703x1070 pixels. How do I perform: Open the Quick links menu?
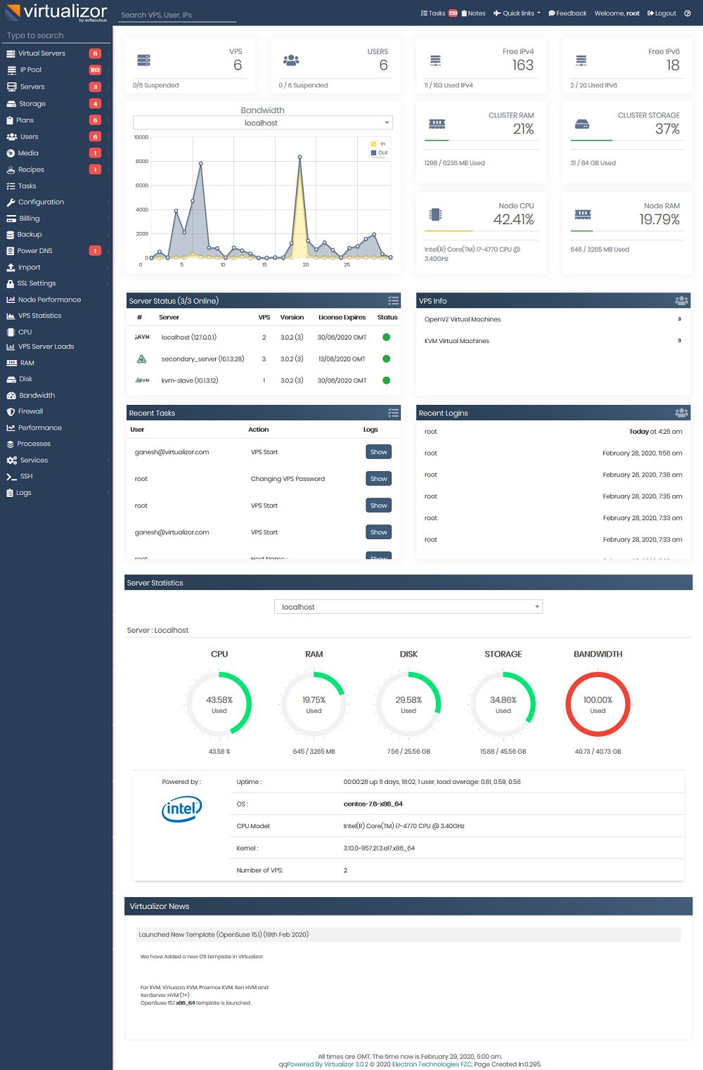pyautogui.click(x=517, y=13)
